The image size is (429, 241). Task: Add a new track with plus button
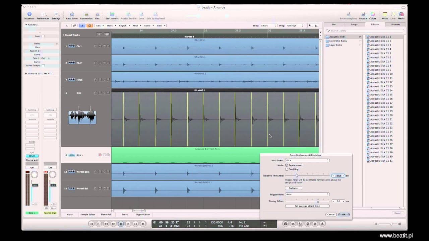coord(99,34)
